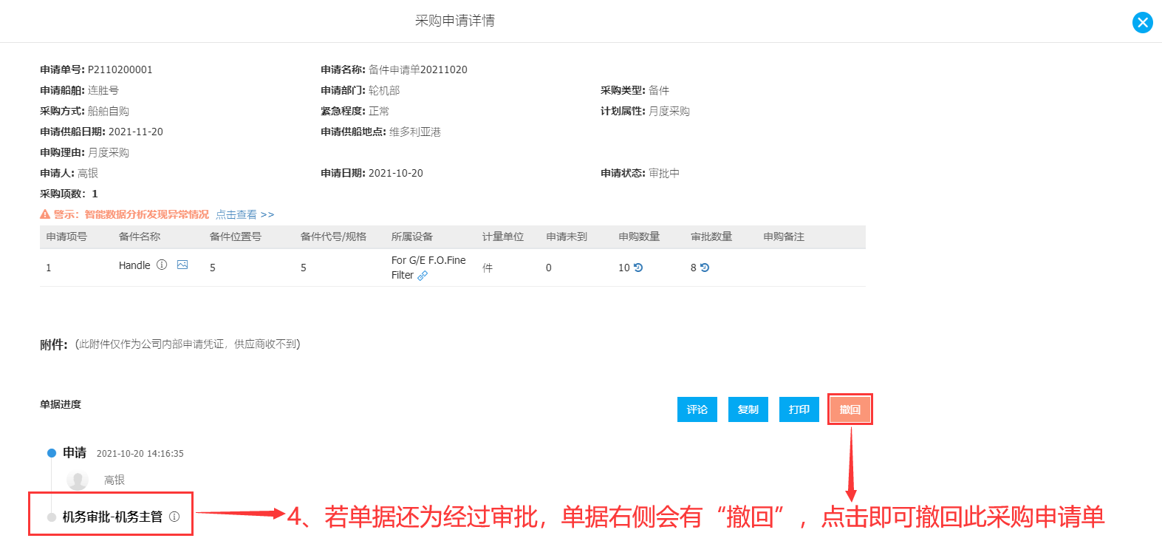Click the 采购类型 value 备件

(659, 90)
